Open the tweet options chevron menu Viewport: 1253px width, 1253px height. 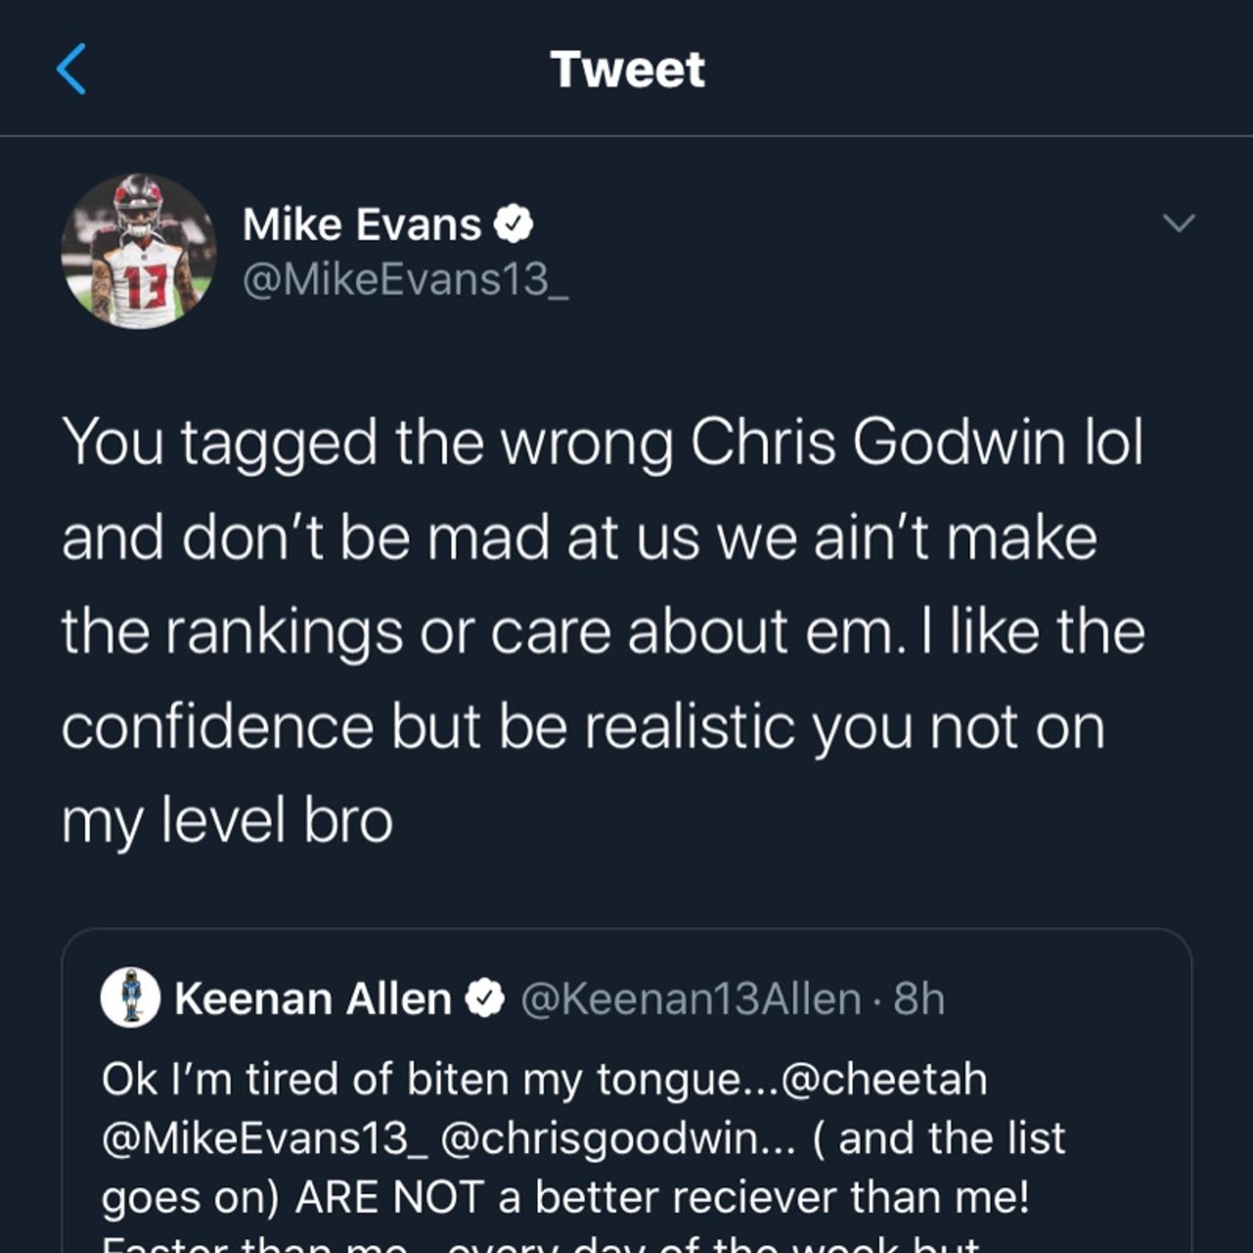tap(1179, 223)
